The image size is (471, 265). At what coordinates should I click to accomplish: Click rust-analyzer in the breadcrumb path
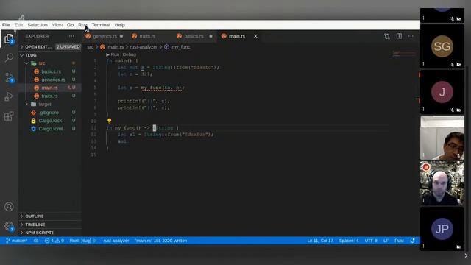click(144, 47)
